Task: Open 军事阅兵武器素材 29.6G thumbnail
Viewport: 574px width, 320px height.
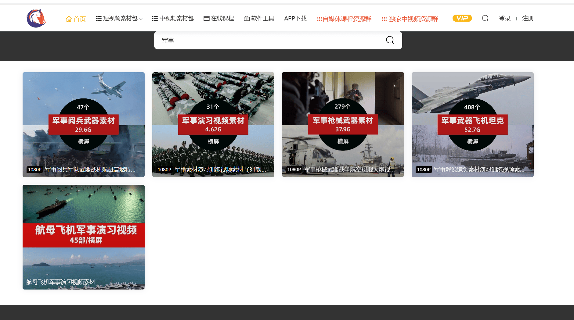Action: [x=83, y=124]
